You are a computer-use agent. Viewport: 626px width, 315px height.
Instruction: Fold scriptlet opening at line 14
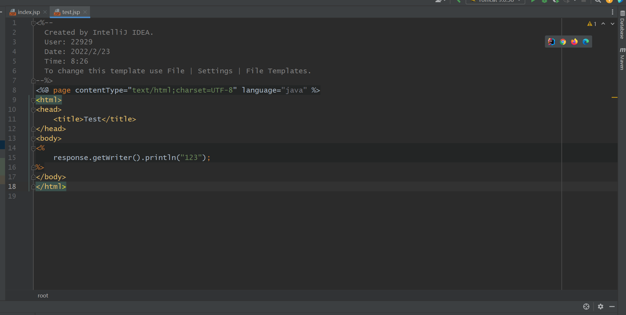[33, 148]
